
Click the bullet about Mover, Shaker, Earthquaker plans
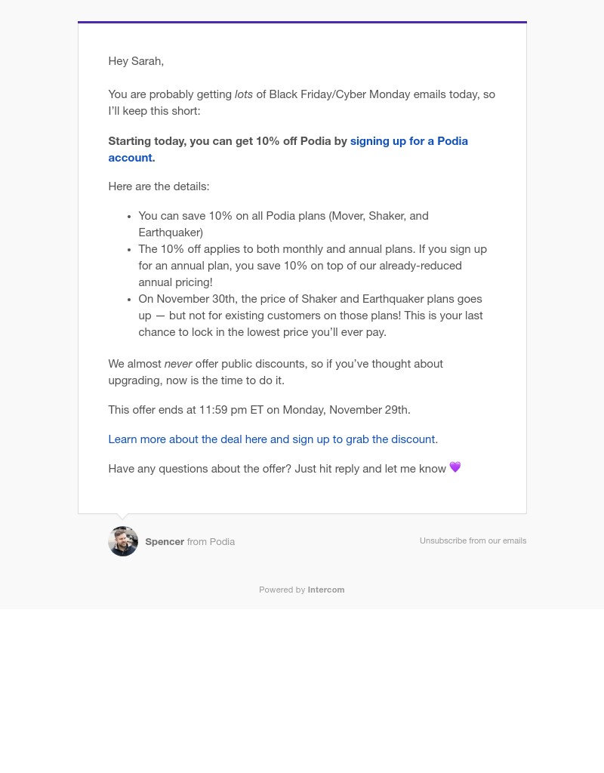click(x=284, y=224)
